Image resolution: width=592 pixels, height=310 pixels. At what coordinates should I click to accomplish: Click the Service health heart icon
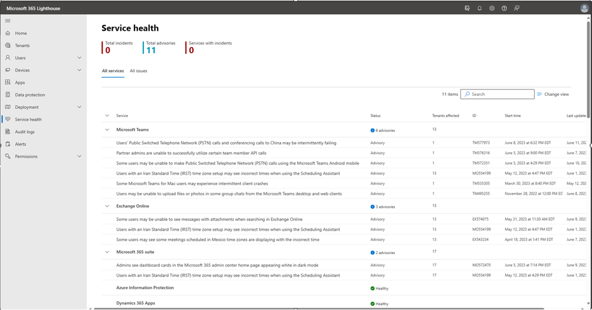(8, 119)
